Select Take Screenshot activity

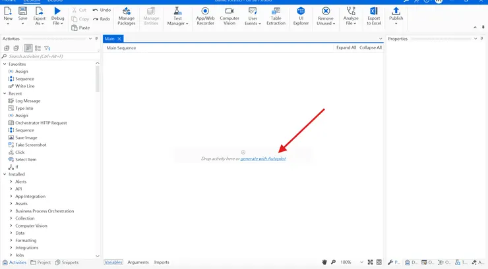tap(30, 145)
